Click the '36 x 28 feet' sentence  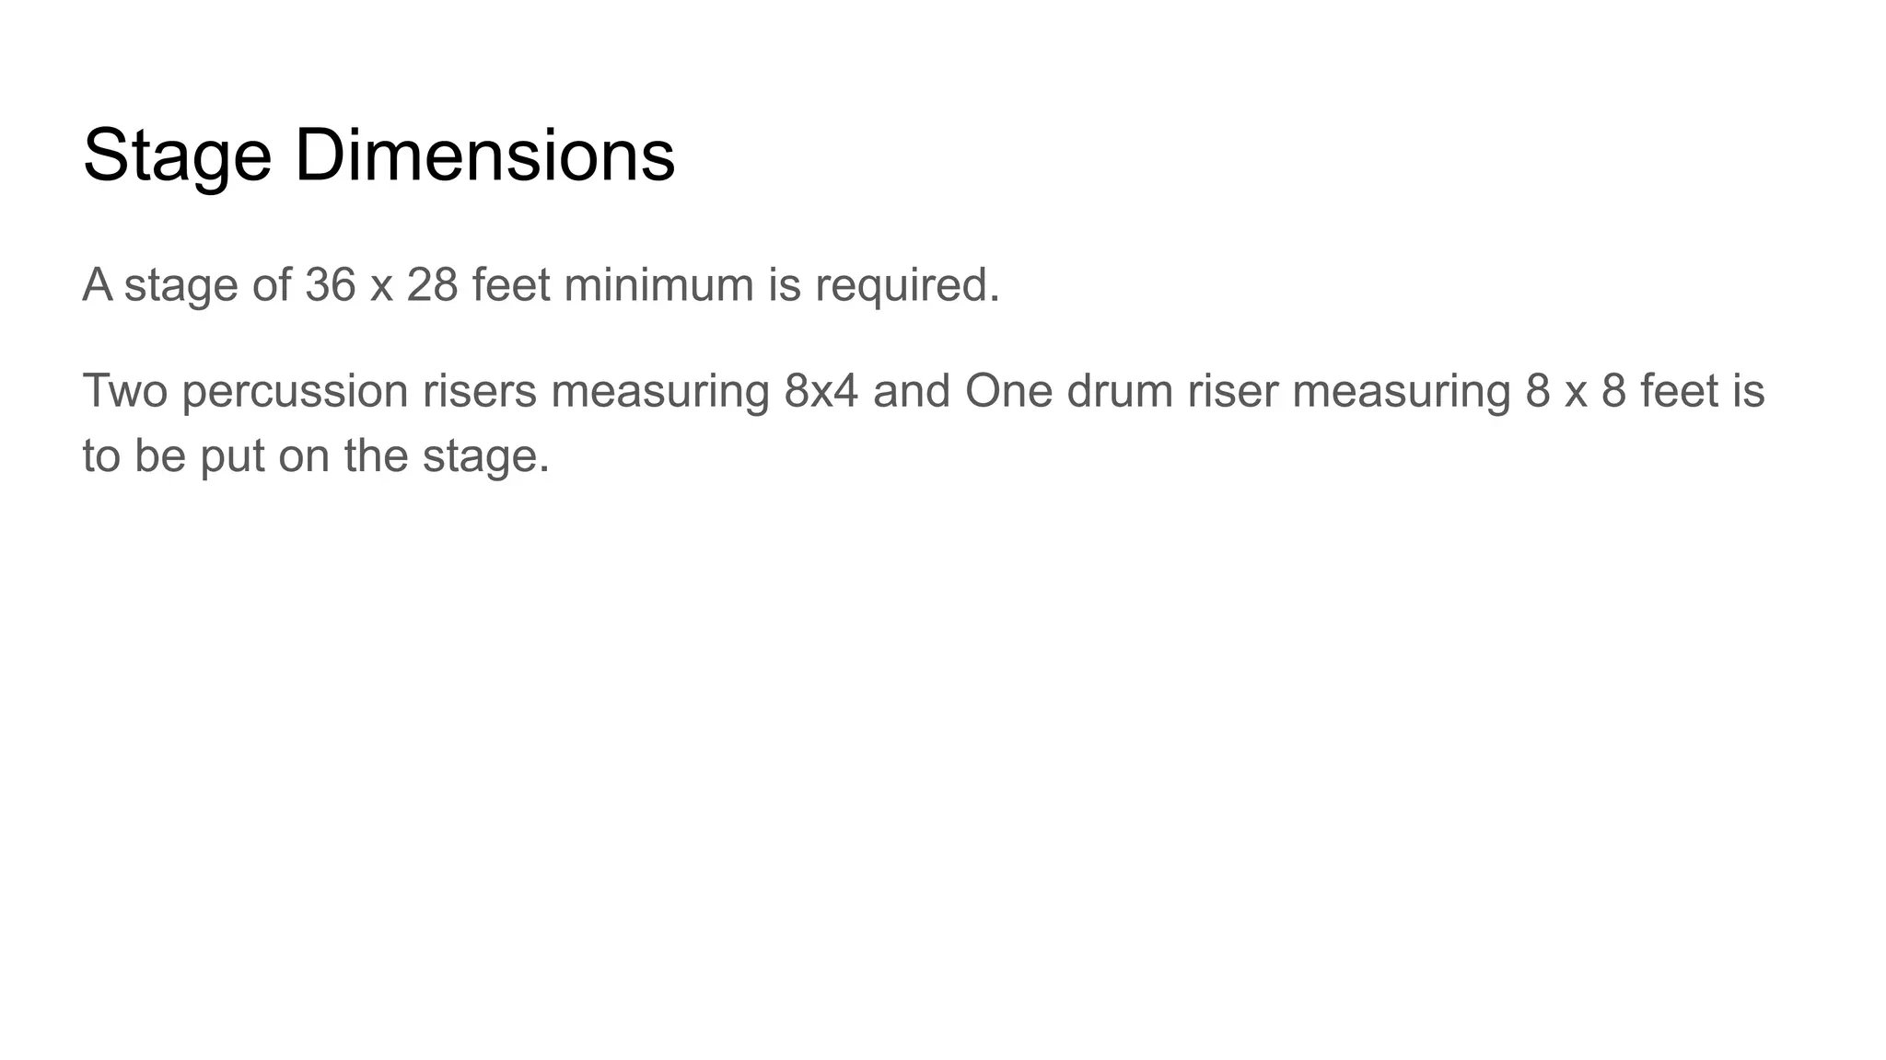pos(541,285)
